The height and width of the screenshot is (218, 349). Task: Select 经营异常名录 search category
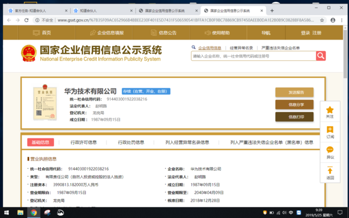pyautogui.click(x=241, y=48)
